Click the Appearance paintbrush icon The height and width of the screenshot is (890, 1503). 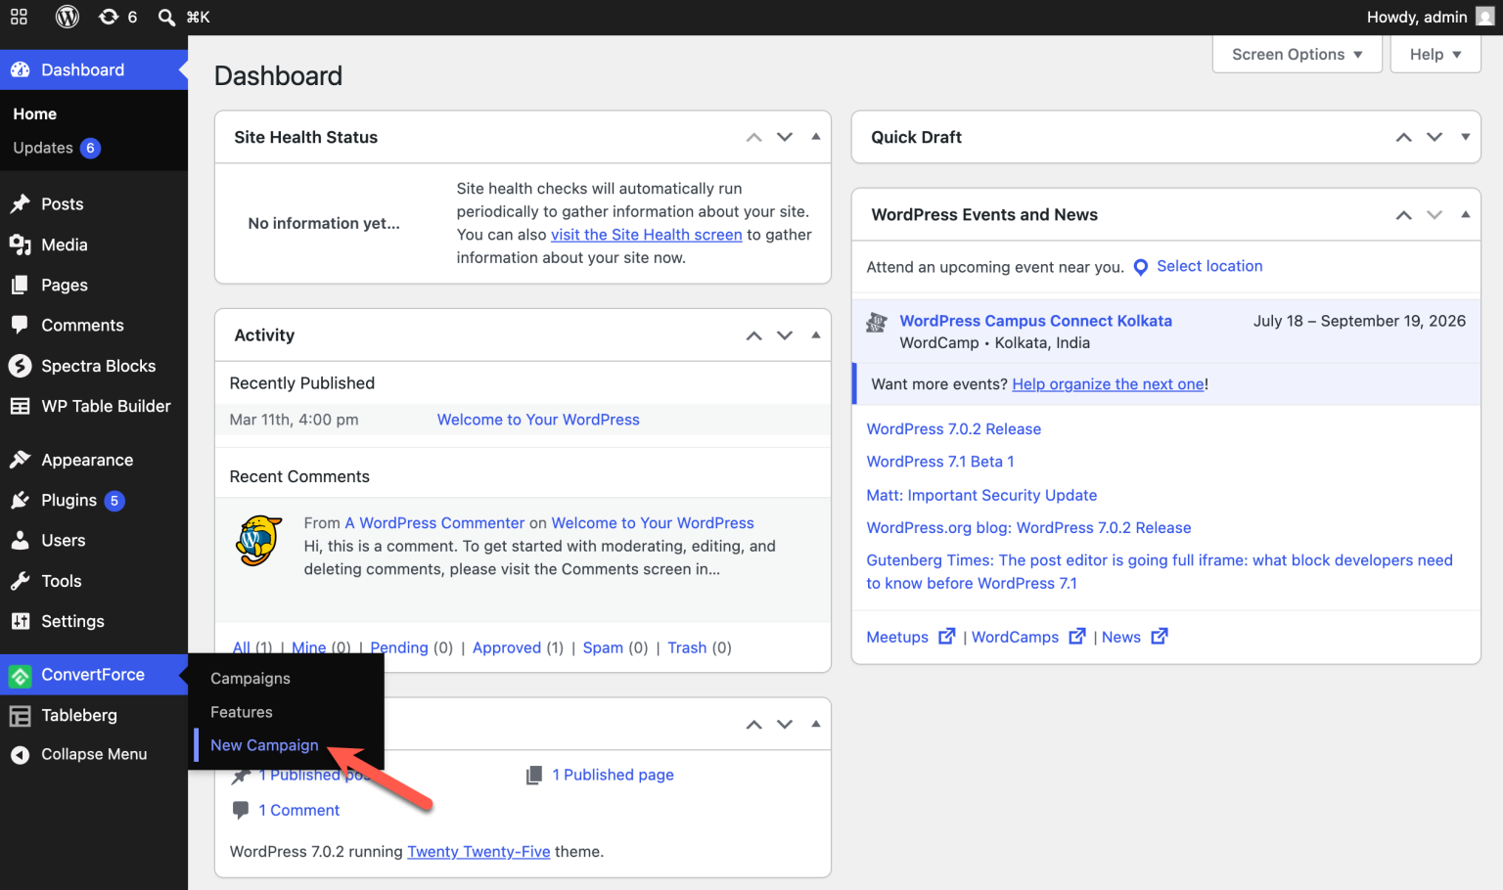click(x=20, y=460)
